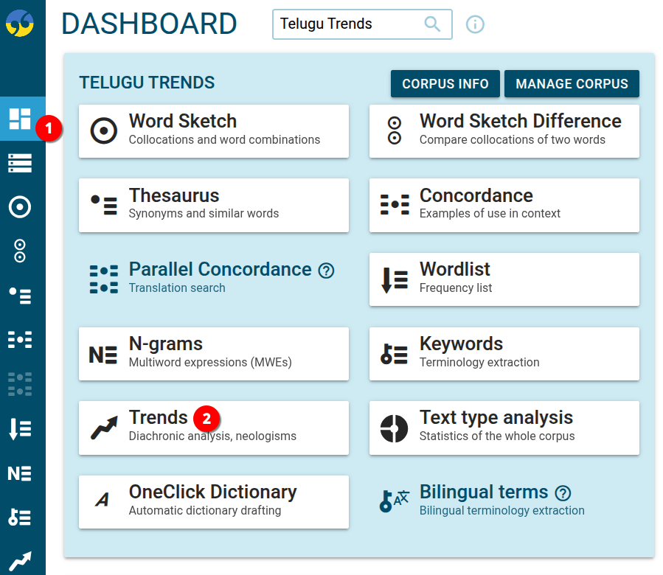Click the search magnifier icon

pyautogui.click(x=432, y=24)
